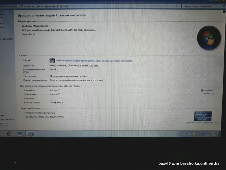Screen dimensions: 226x170
Task: Click the genuine Microsoft software badge
Action: [x=203, y=116]
